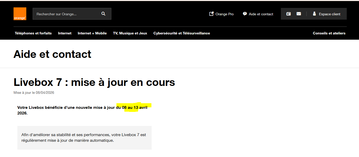Click the Orange Pro external link icon

(x=211, y=14)
